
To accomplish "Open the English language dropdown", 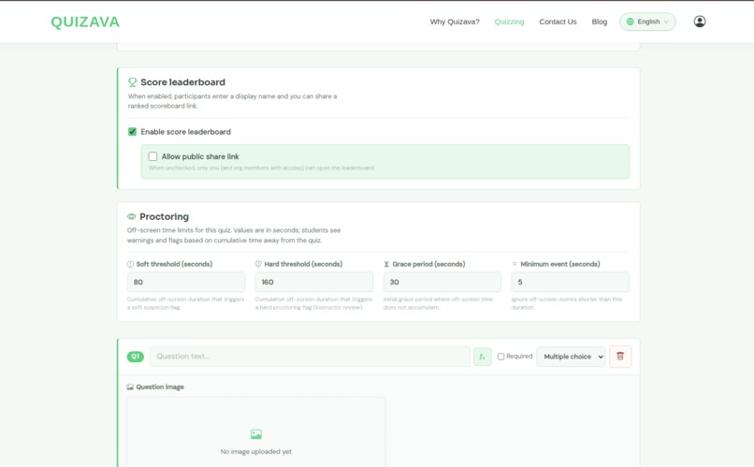I will tap(647, 22).
